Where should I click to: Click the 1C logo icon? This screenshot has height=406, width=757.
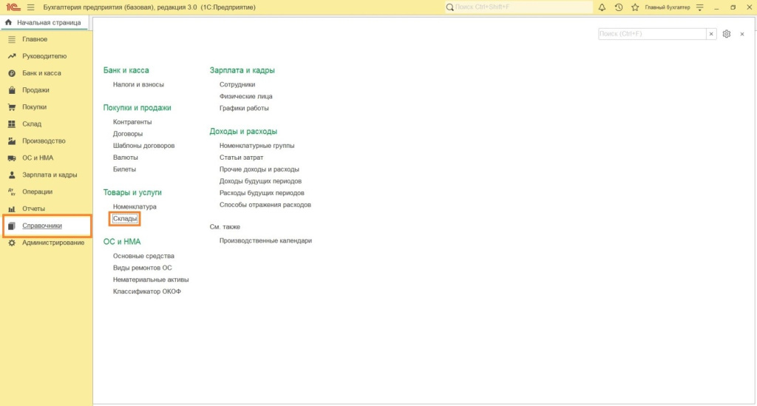13,7
